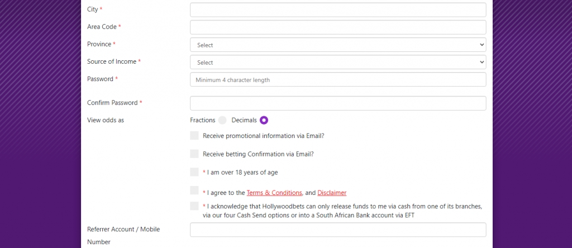Expand the Source of Income dropdown
The image size is (572, 248).
pos(338,62)
